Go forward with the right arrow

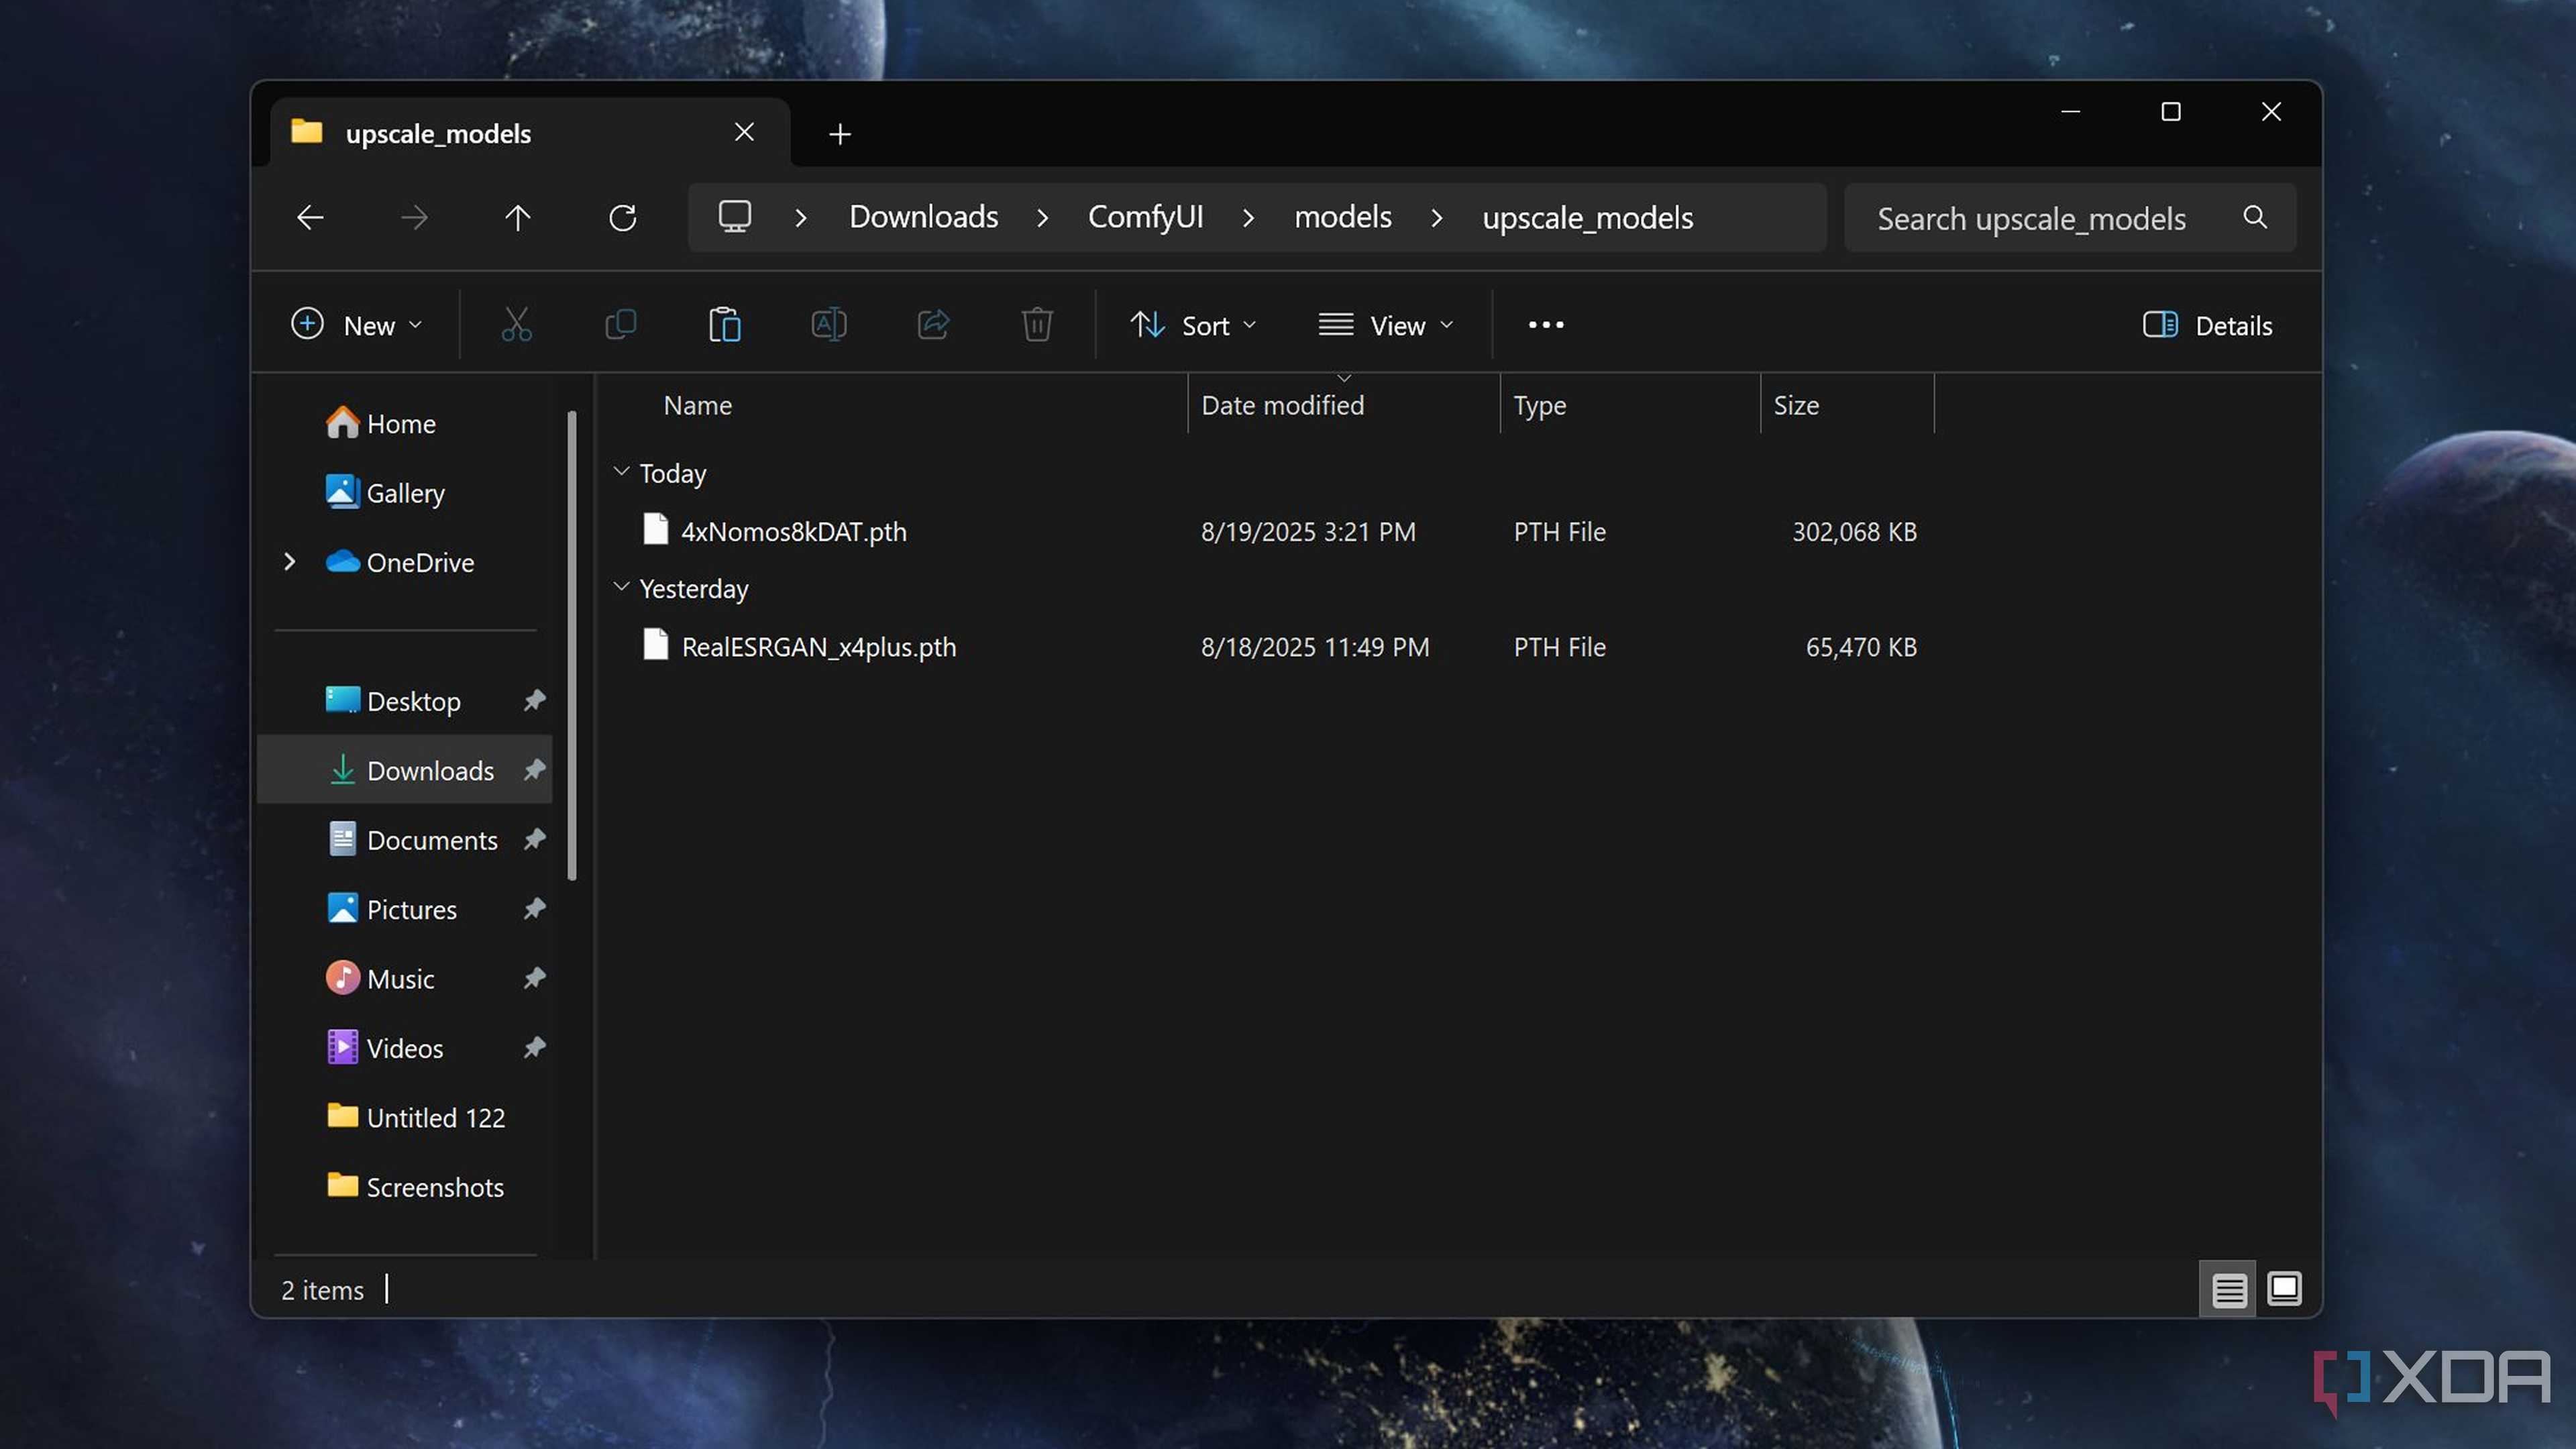(414, 217)
